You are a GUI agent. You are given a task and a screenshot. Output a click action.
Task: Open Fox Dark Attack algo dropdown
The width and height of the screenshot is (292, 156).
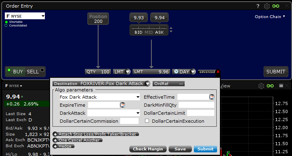[100, 97]
